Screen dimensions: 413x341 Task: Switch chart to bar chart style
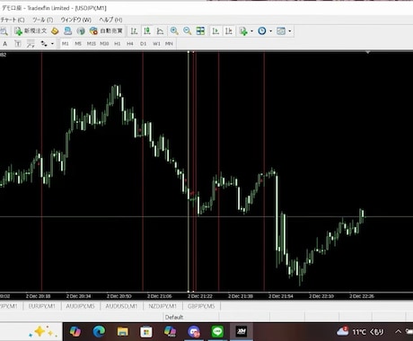[x=134, y=31]
